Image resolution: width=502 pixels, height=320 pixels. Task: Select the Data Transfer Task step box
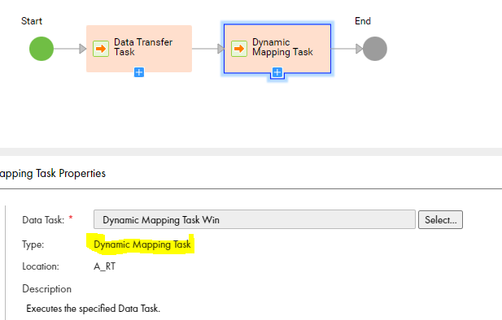(x=139, y=49)
